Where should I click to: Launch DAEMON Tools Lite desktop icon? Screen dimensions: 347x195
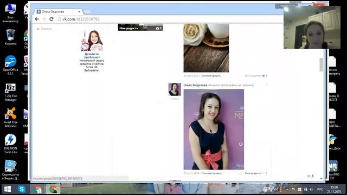pos(10,144)
